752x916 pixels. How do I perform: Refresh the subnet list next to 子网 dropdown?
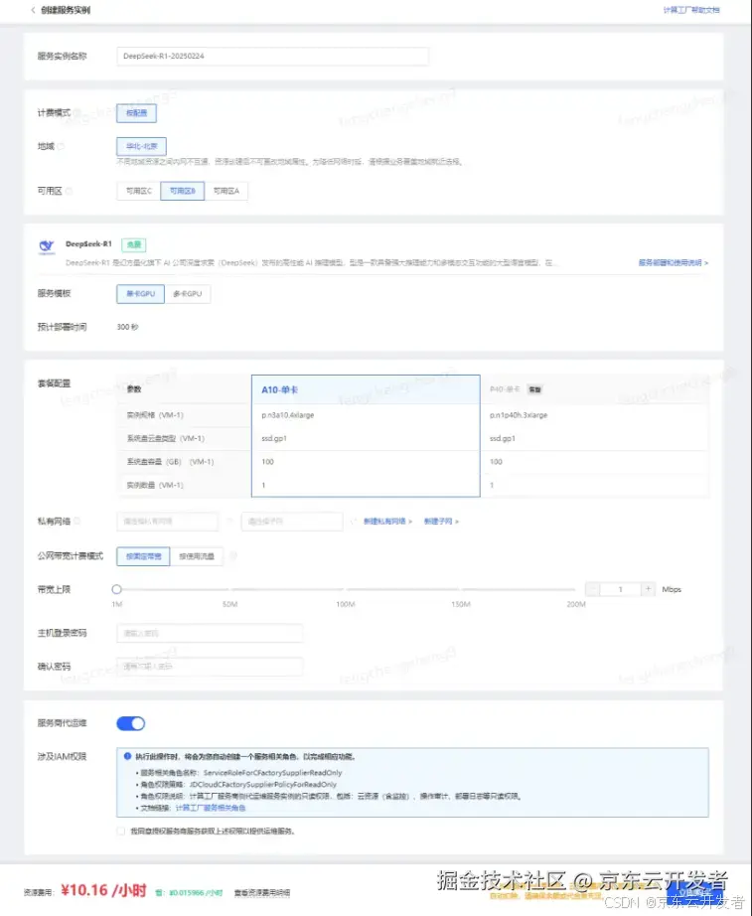click(x=353, y=522)
